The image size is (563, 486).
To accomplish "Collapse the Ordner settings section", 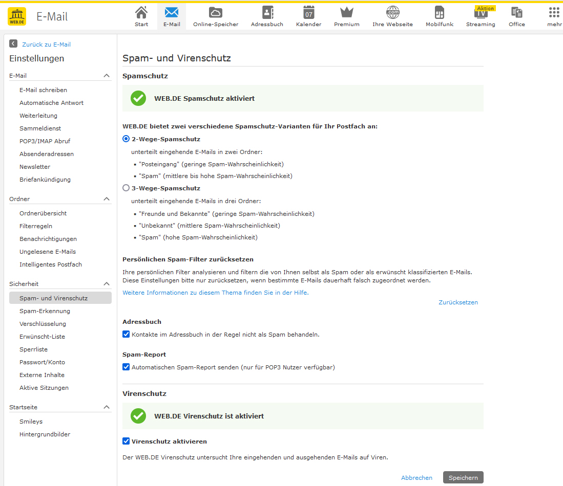I will 107,199.
